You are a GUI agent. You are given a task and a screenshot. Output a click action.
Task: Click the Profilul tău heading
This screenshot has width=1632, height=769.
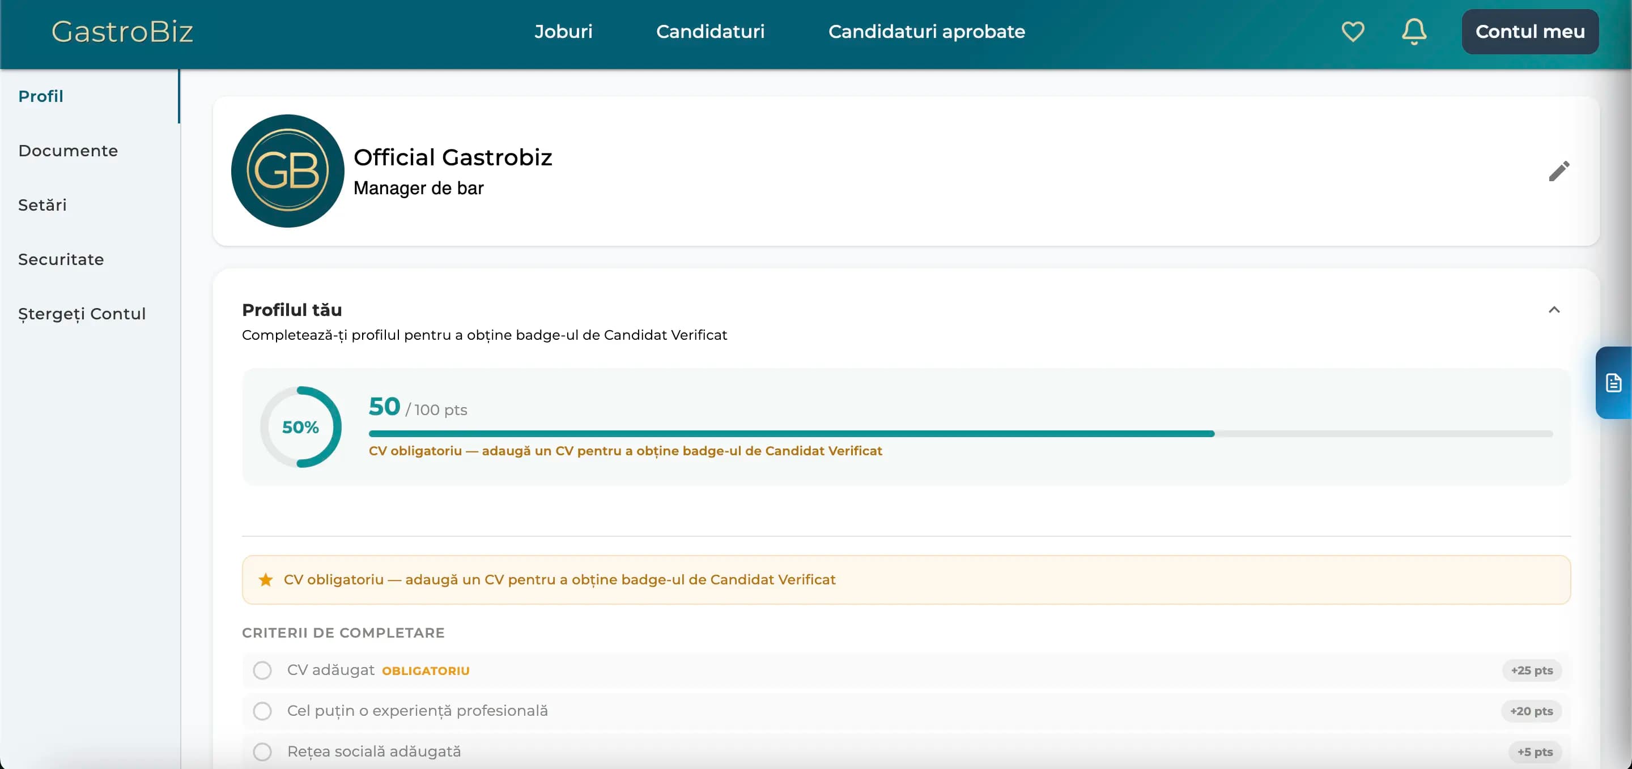pyautogui.click(x=292, y=310)
